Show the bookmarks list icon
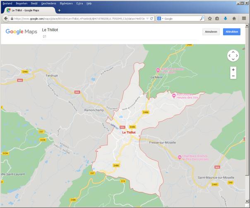Screen dimensions: 250x208 pos(217,19)
